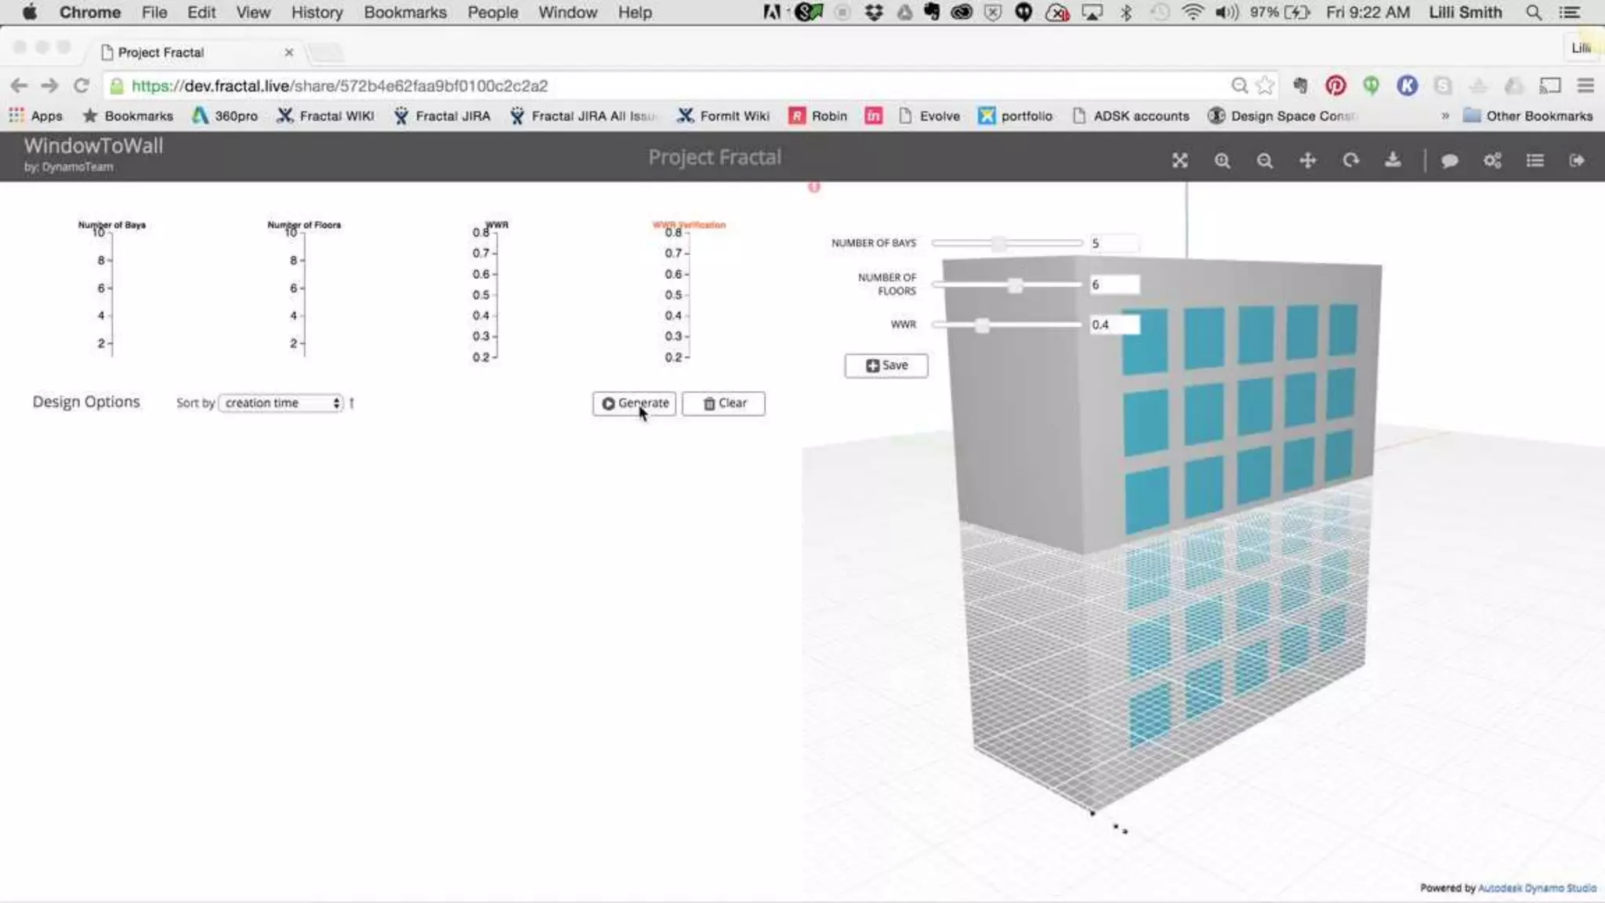Expand the bookmarks bar overflow chevron
1605x903 pixels.
coord(1444,116)
